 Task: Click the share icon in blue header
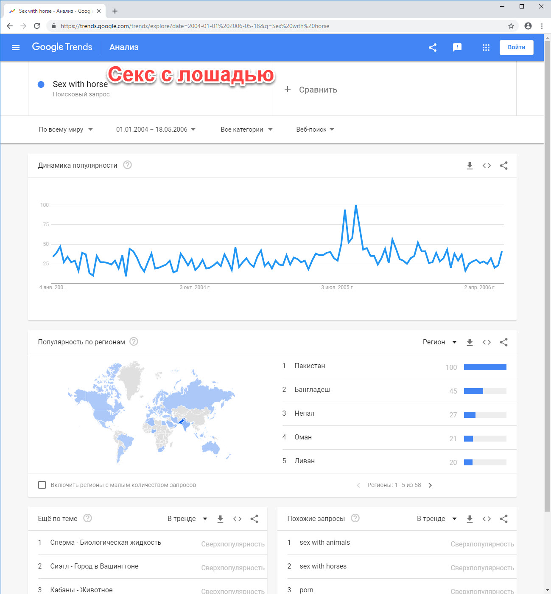click(x=433, y=48)
